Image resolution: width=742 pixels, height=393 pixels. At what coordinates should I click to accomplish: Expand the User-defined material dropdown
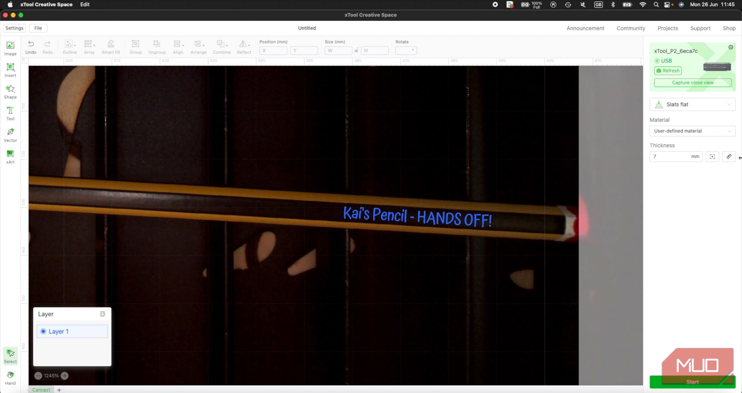pos(692,131)
